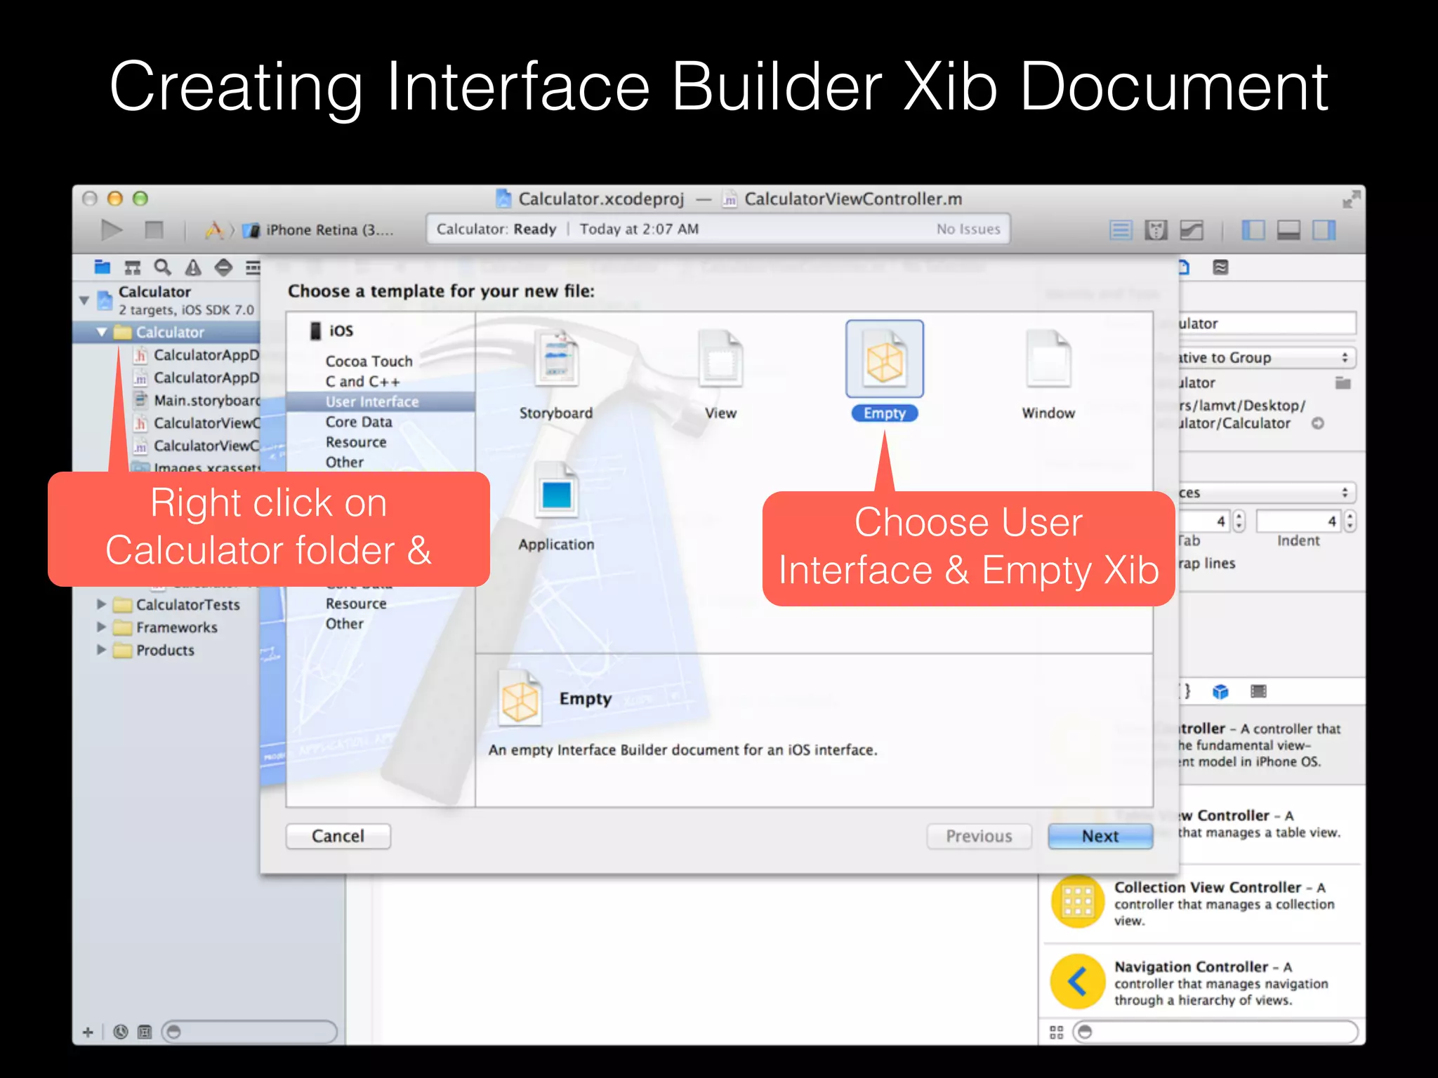Click the Tab width stepper
This screenshot has width=1438, height=1078.
[x=1238, y=521]
